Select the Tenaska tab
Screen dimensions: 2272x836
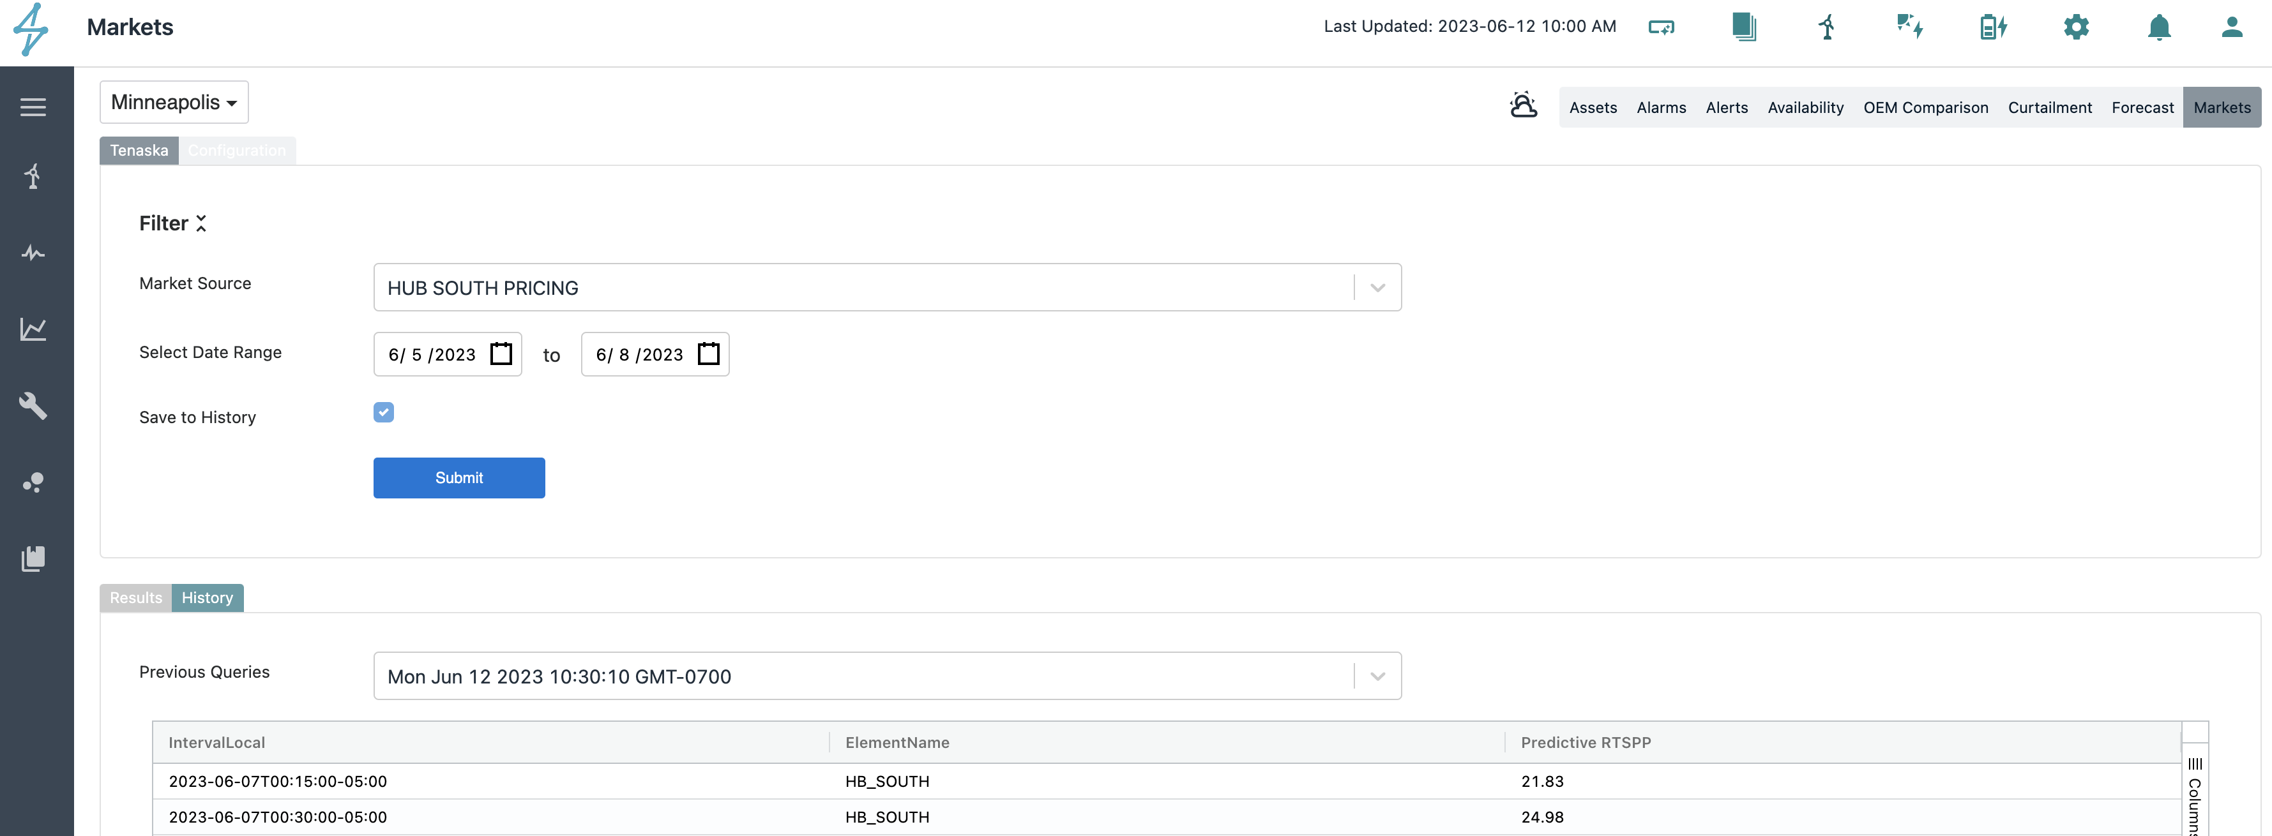click(x=139, y=151)
